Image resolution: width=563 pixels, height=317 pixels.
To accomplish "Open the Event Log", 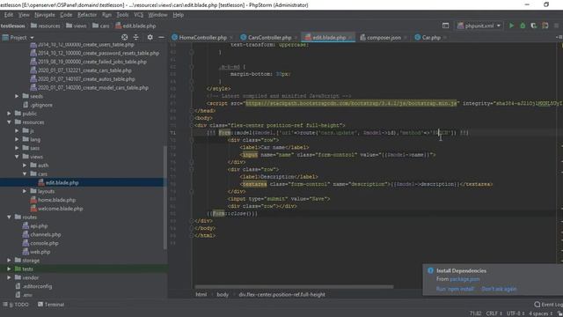I will pos(548,305).
